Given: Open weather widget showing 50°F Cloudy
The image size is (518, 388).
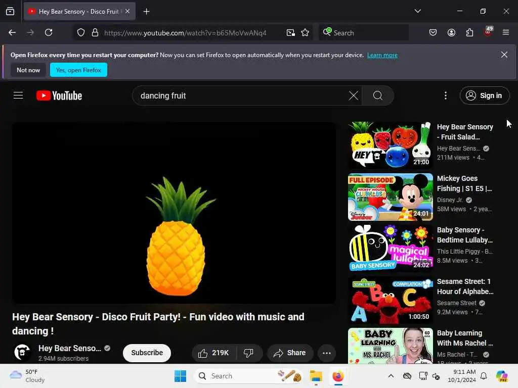Looking at the screenshot, I should [27, 376].
